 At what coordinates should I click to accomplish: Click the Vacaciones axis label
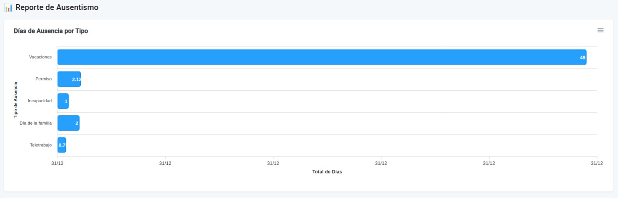pyautogui.click(x=40, y=57)
